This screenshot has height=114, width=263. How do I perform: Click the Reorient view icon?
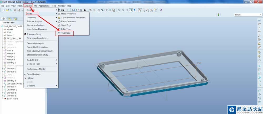[102, 10]
